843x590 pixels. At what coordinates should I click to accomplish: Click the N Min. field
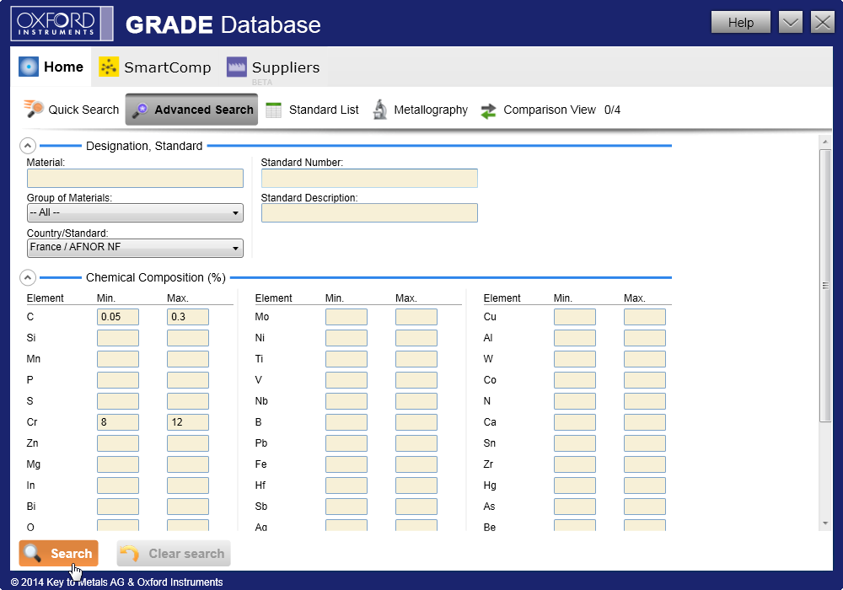pyautogui.click(x=575, y=401)
